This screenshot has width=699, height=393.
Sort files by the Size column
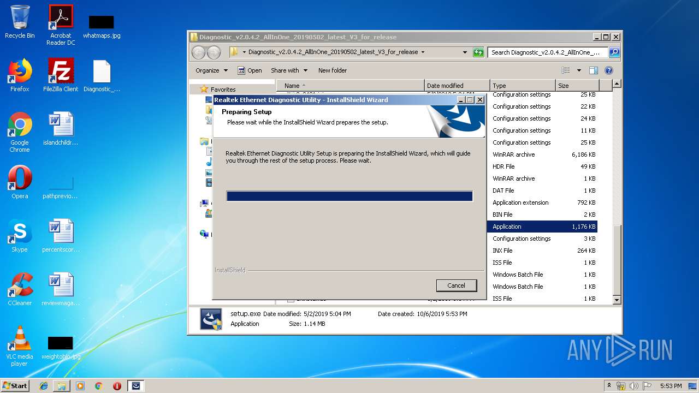(x=578, y=86)
